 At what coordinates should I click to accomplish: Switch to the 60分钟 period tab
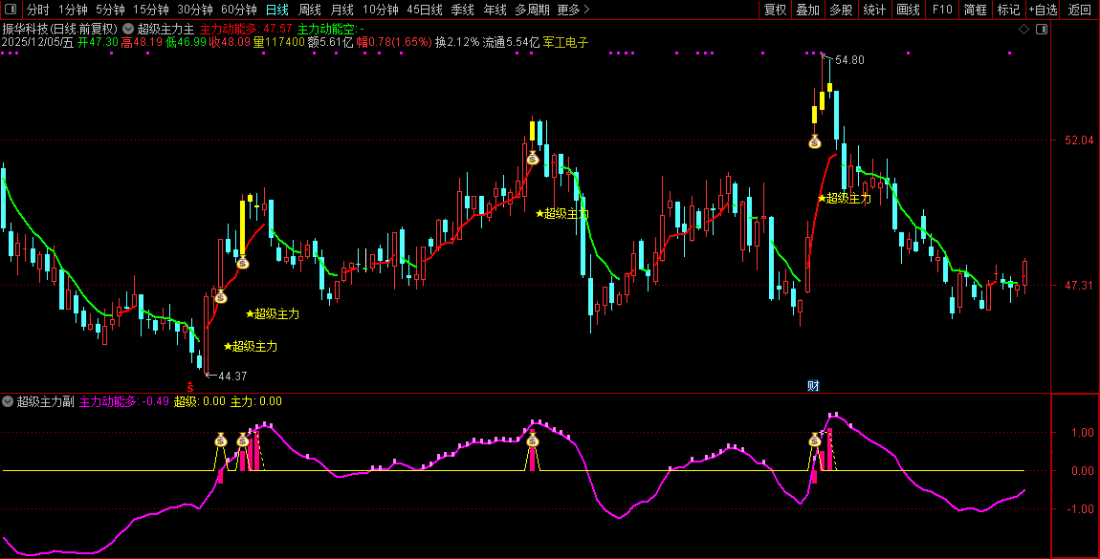[x=238, y=10]
